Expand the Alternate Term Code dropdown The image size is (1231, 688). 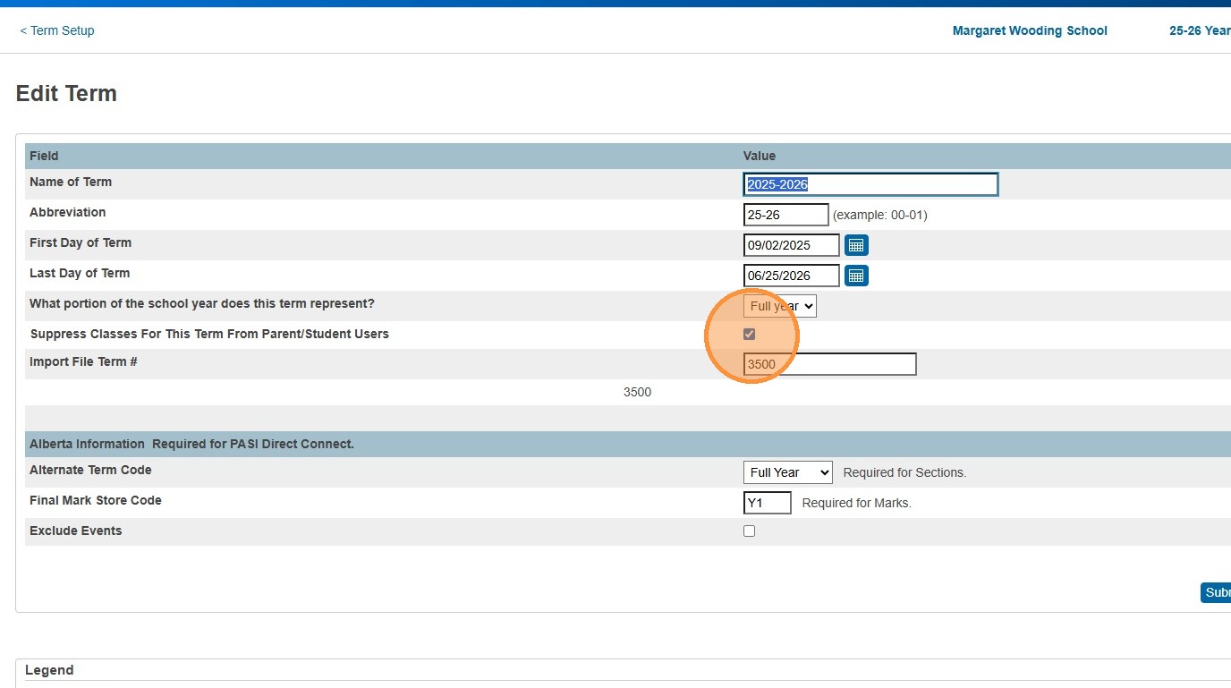[787, 472]
